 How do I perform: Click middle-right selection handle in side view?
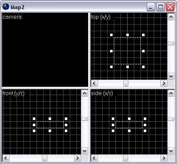145,125
